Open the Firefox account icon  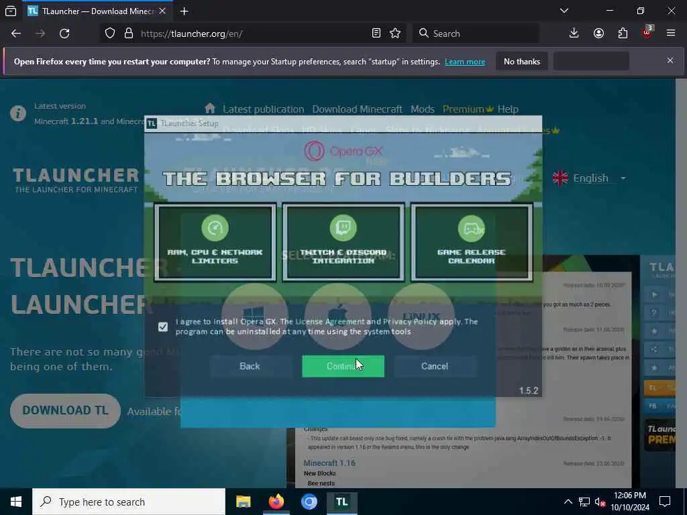pos(598,34)
